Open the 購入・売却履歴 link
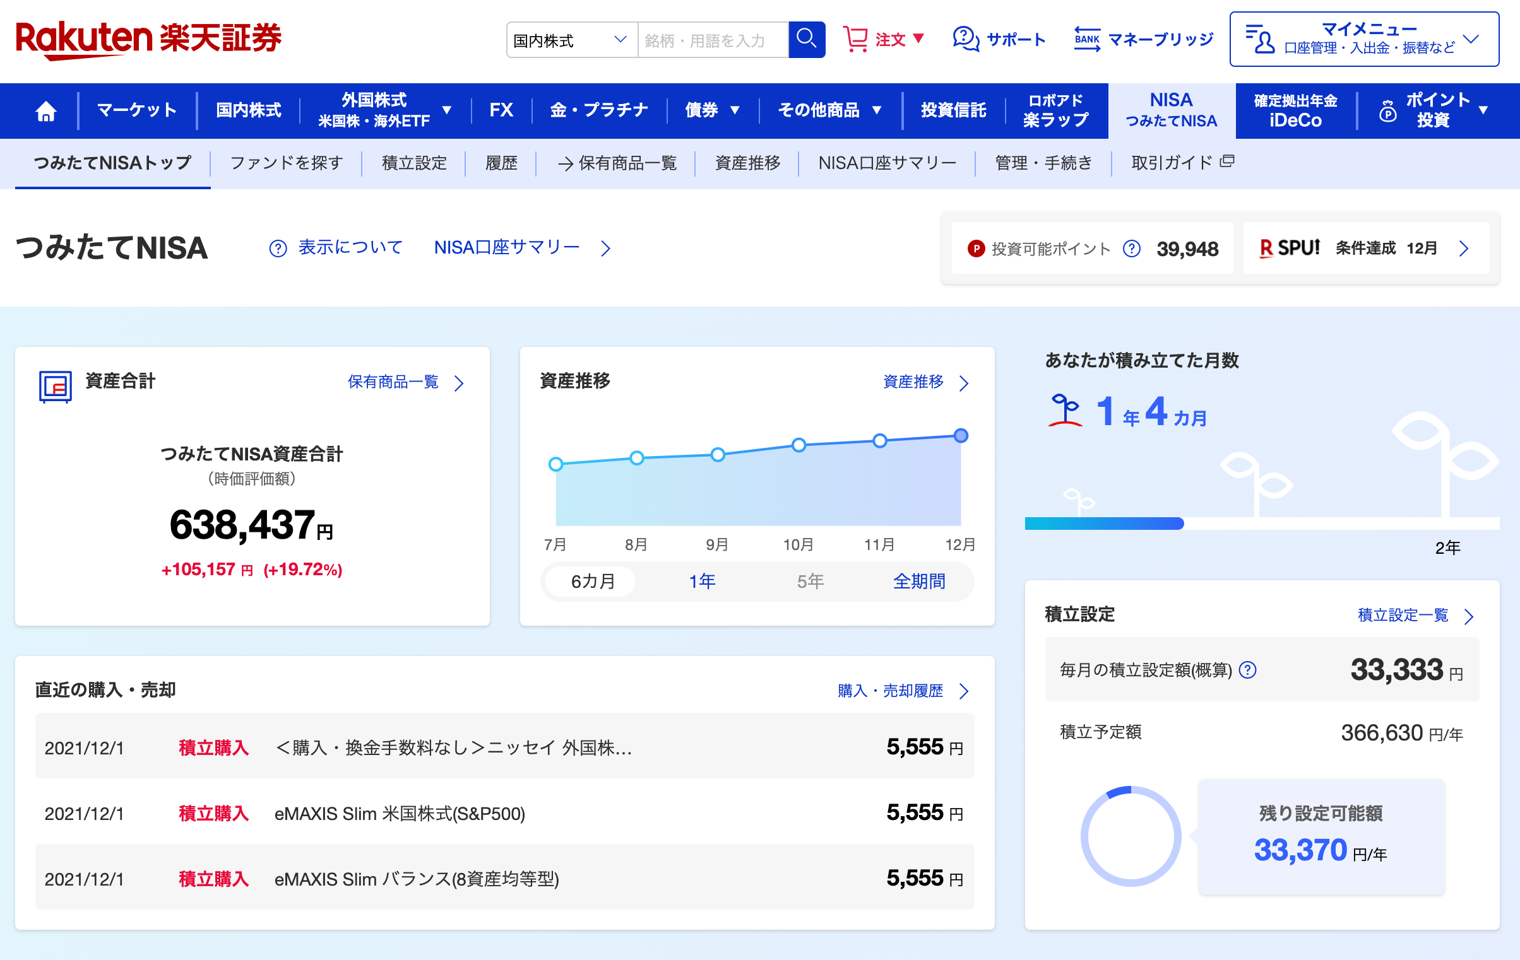 890,691
